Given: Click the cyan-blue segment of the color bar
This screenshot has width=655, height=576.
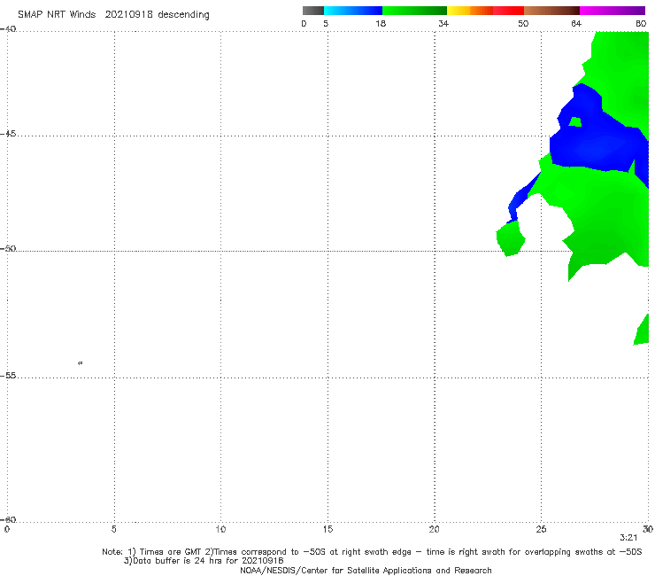Looking at the screenshot, I should tap(353, 11).
